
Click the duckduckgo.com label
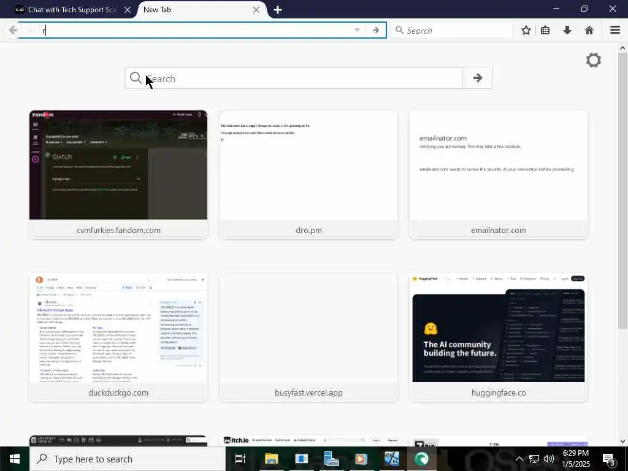118,393
